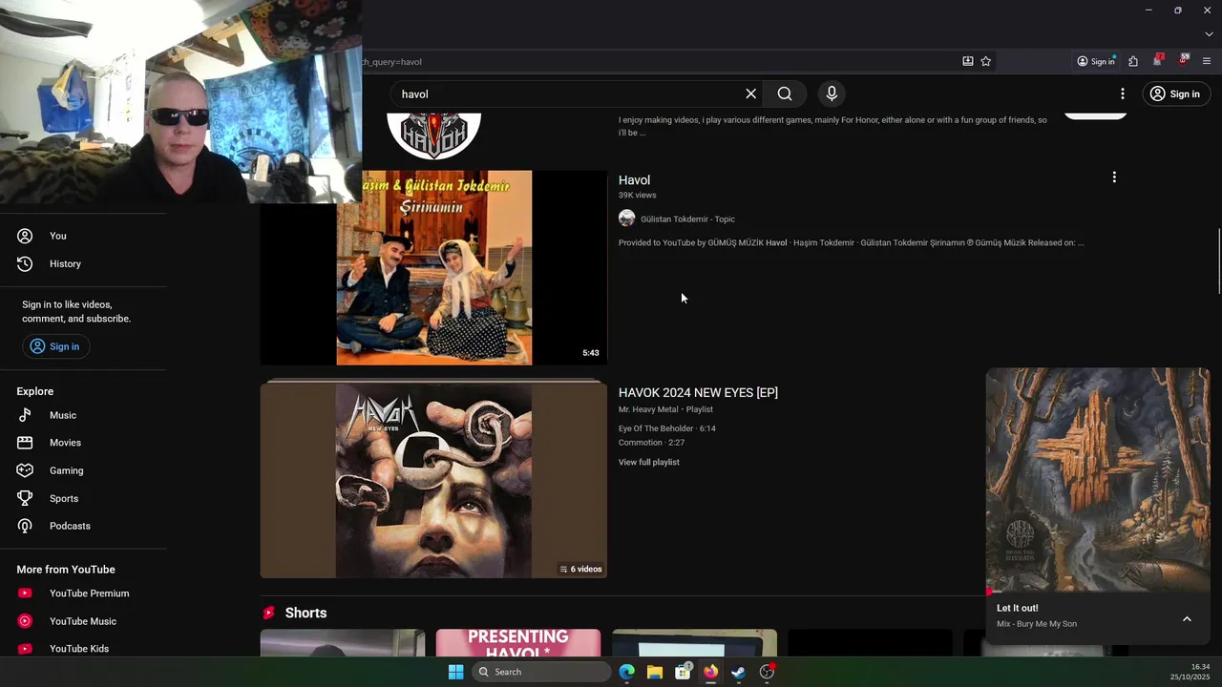Viewport: 1222px width, 687px height.
Task: Click the browser address bar
Action: point(659,62)
